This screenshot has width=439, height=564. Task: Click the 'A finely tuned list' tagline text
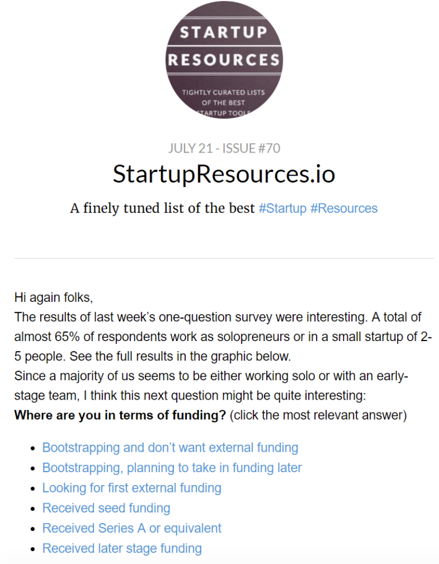pyautogui.click(x=162, y=208)
